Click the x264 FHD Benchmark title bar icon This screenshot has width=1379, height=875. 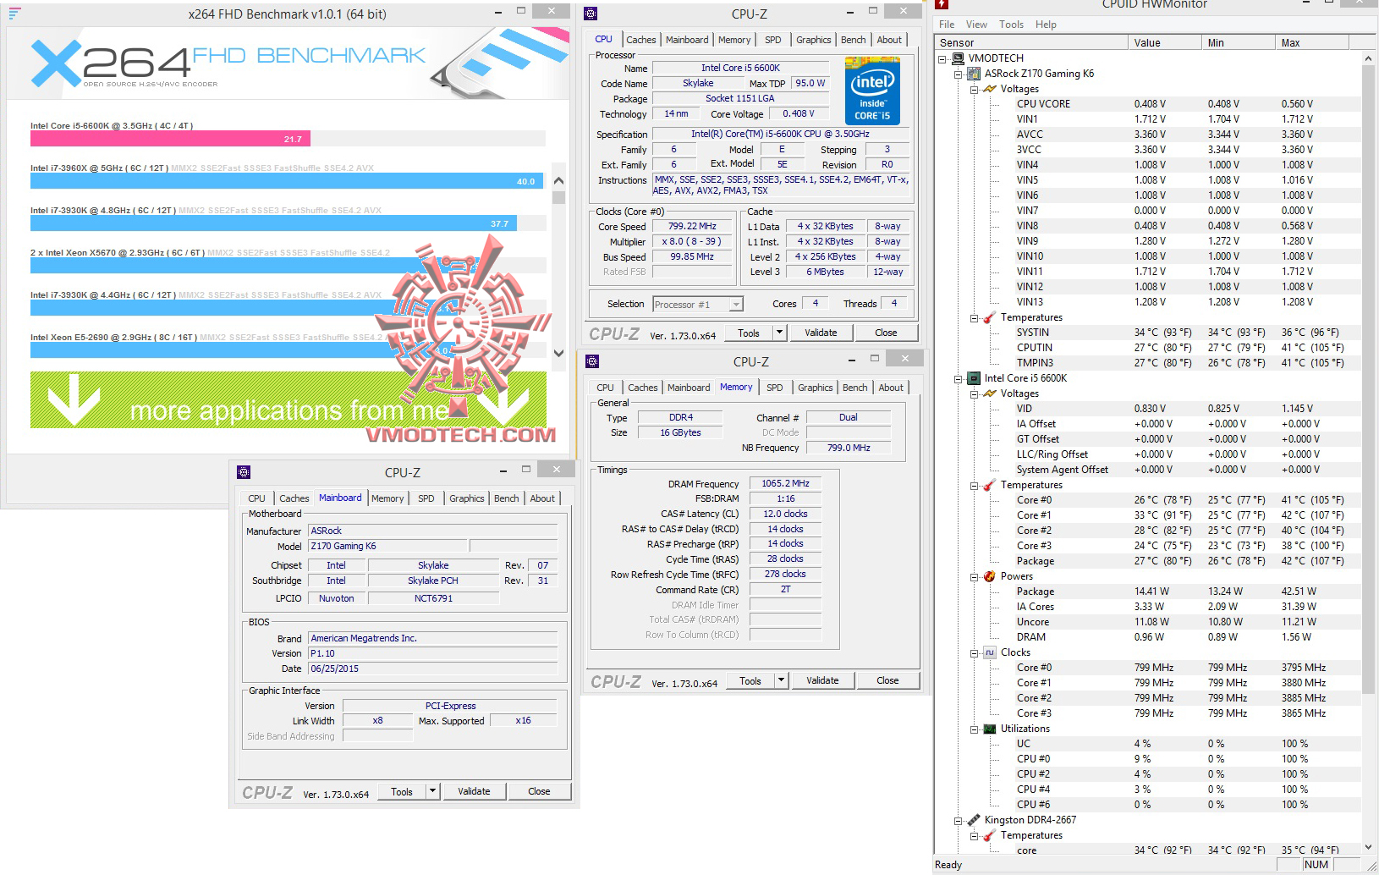point(14,14)
